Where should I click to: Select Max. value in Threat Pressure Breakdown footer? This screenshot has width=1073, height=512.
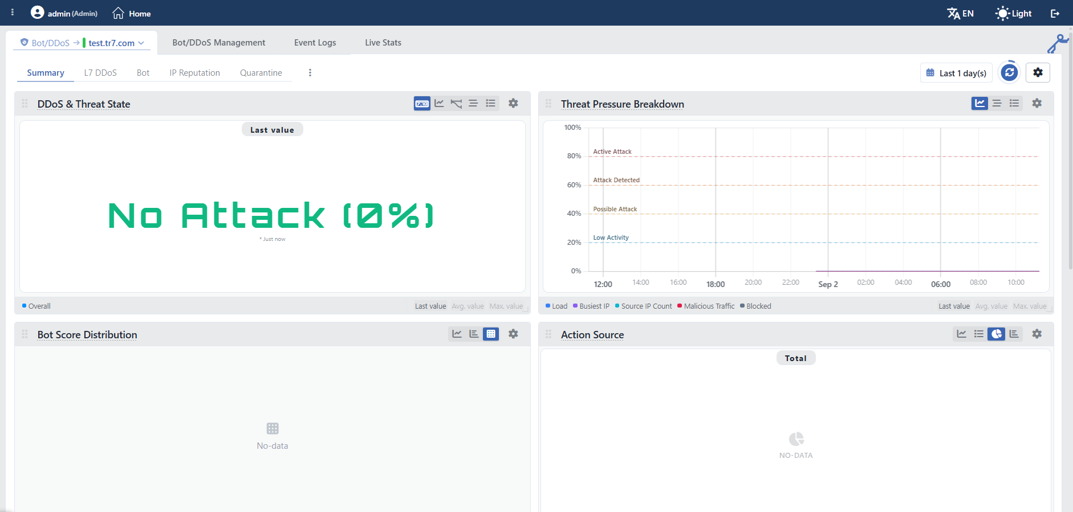(1030, 306)
